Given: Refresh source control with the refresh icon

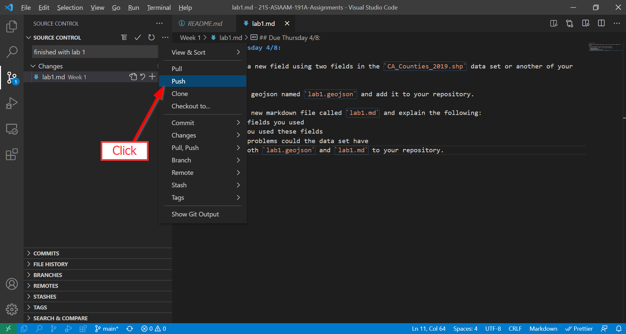Looking at the screenshot, I should tap(151, 38).
